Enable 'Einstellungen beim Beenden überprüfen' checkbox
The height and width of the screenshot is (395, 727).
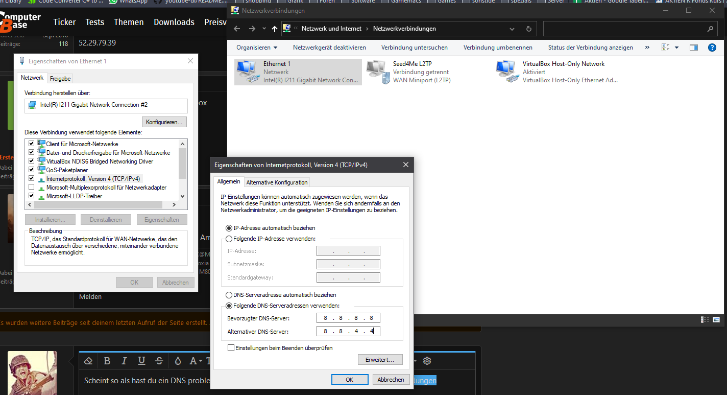(x=231, y=347)
